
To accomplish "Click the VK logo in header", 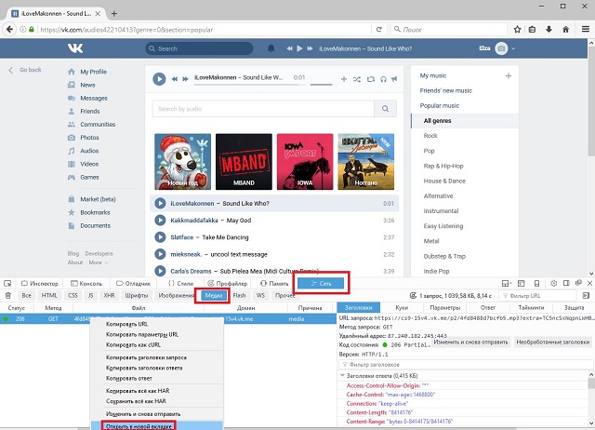I will (75, 48).
